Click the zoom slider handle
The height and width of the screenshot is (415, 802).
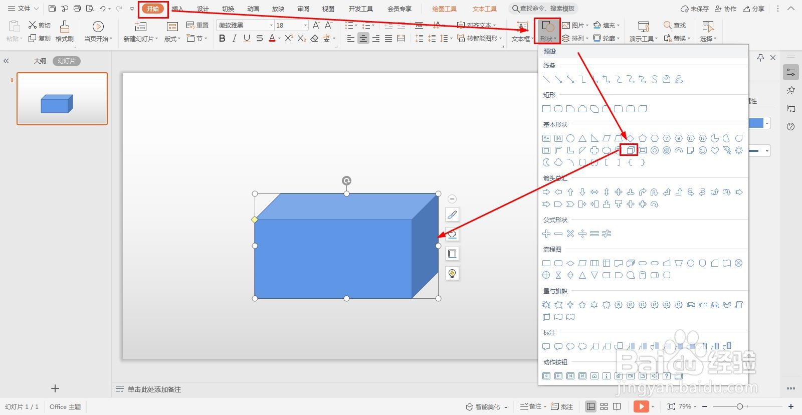tap(740, 406)
